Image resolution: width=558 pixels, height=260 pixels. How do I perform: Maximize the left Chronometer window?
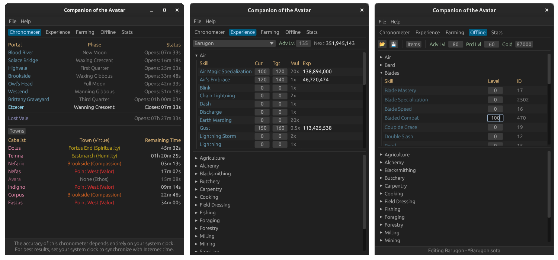pos(164,10)
